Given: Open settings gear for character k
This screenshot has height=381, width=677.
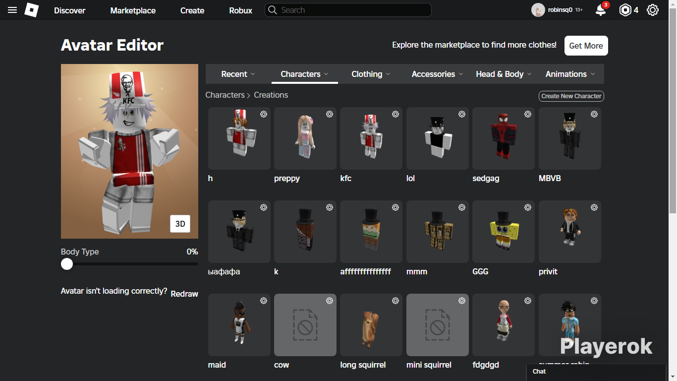Looking at the screenshot, I should click(330, 207).
